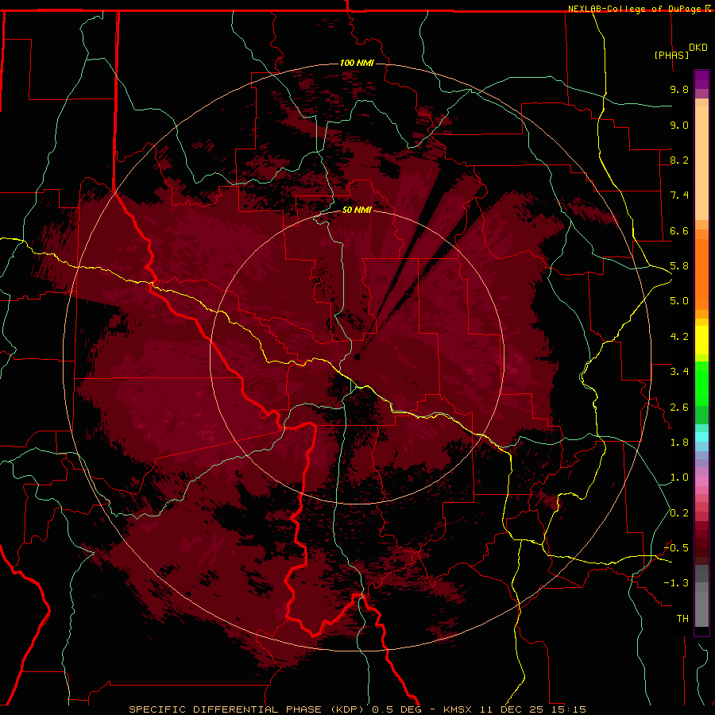Click the 50 NMI range ring label
The width and height of the screenshot is (715, 715).
(357, 210)
